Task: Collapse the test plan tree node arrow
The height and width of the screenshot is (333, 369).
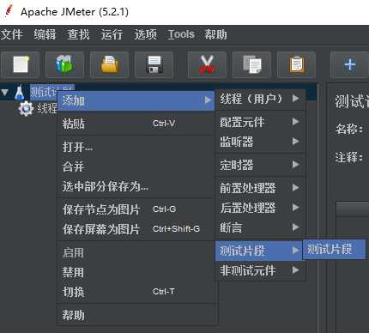Action: click(5, 93)
